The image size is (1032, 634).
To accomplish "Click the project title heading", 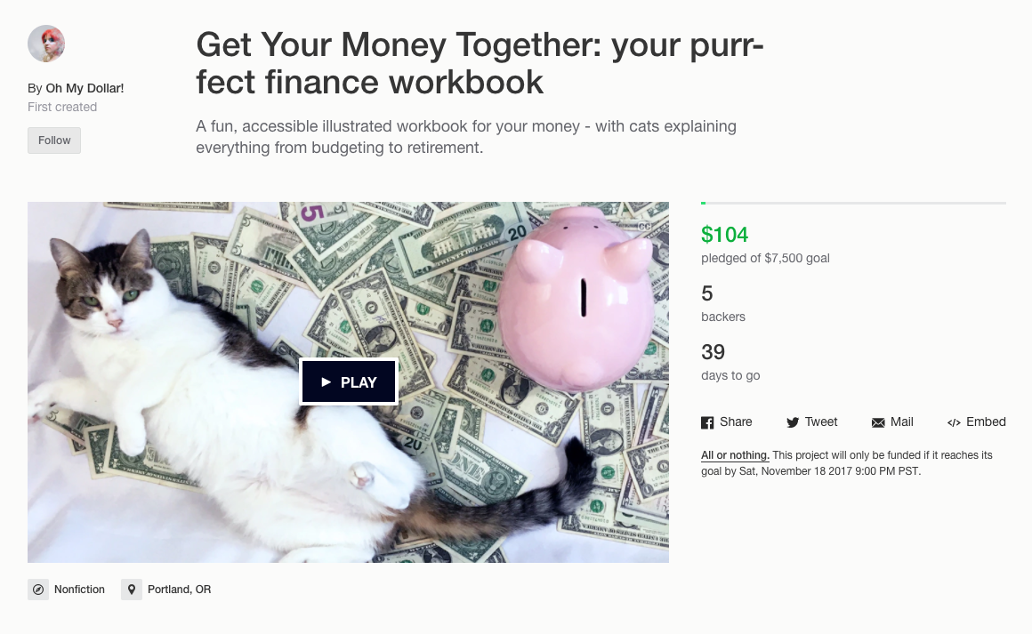I will (x=480, y=63).
